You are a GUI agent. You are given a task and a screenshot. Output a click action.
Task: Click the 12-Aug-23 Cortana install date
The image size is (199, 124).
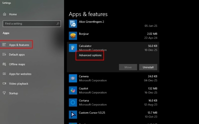click(x=151, y=104)
